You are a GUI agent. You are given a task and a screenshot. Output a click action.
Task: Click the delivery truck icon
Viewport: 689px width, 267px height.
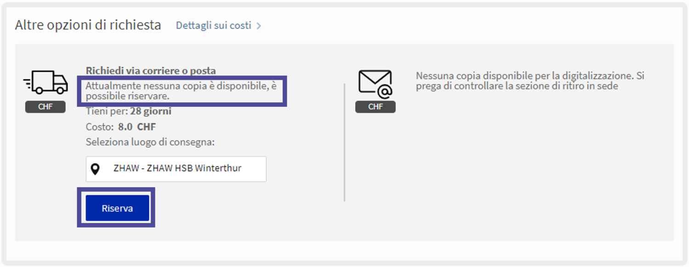tap(45, 83)
